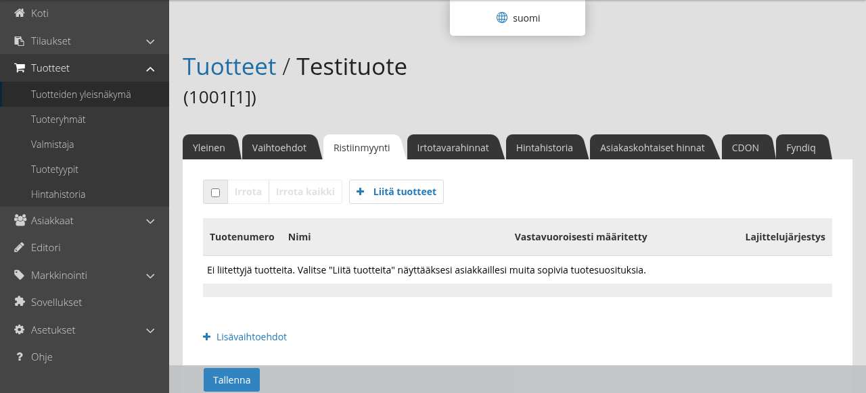
Task: Expand the Asetukset menu chevron
Action: [x=150, y=330]
